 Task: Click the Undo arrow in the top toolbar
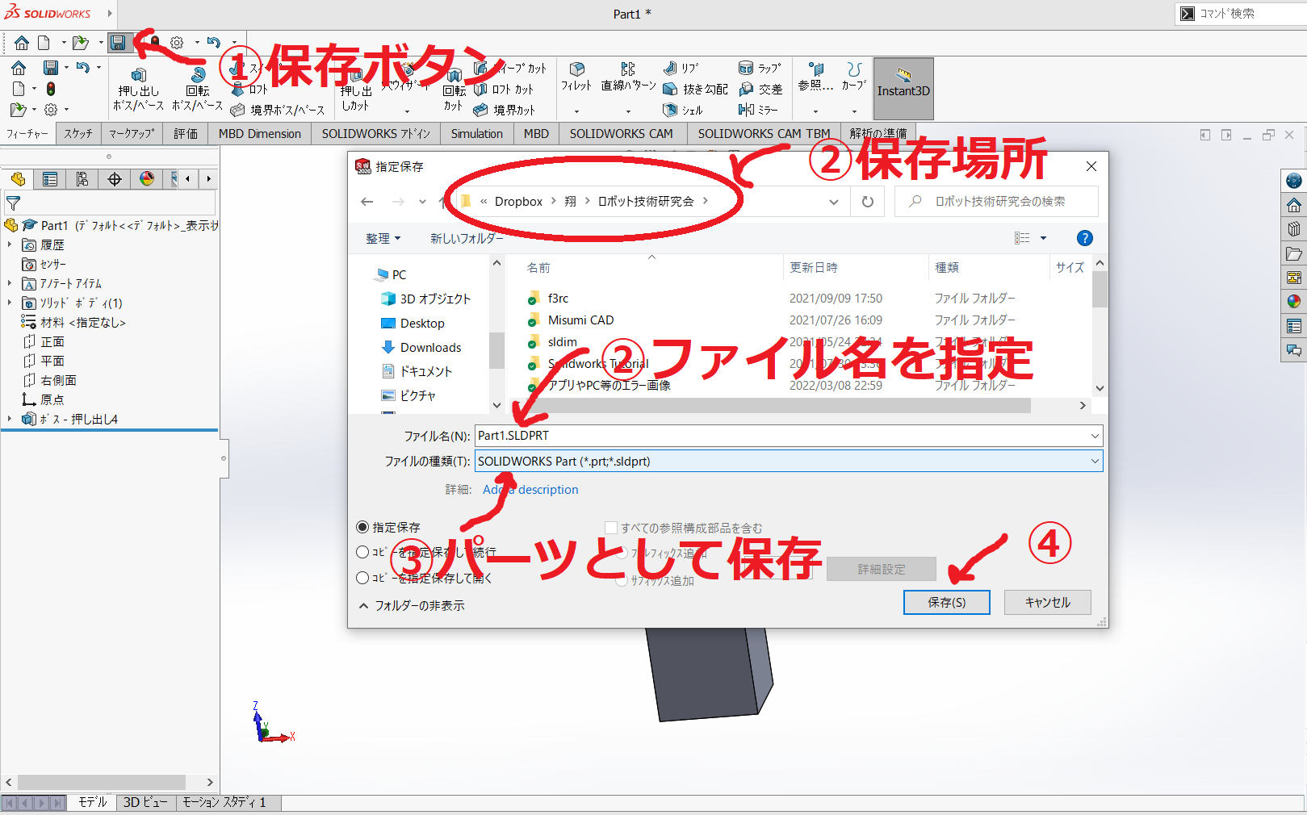[214, 43]
